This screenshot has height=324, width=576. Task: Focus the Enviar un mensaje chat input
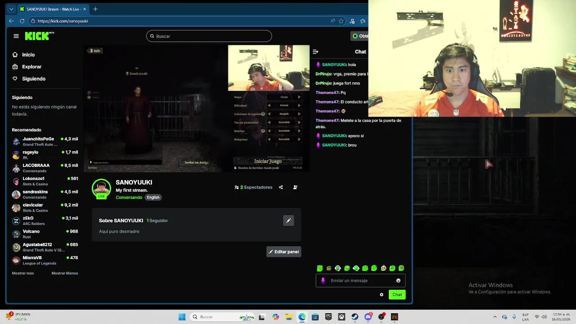coord(360,280)
